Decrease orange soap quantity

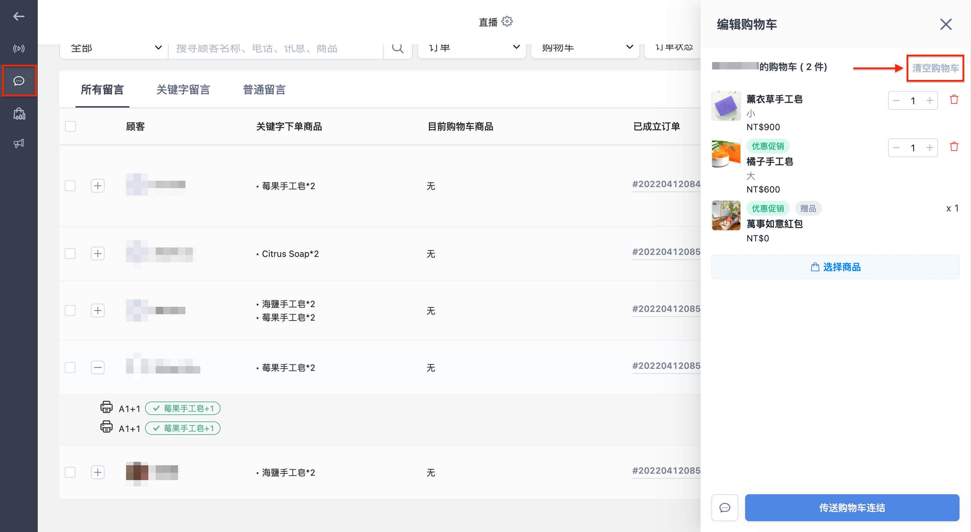pos(896,148)
